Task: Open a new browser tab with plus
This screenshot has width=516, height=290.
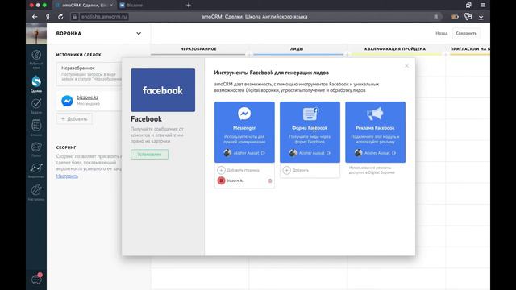Action: (188, 6)
